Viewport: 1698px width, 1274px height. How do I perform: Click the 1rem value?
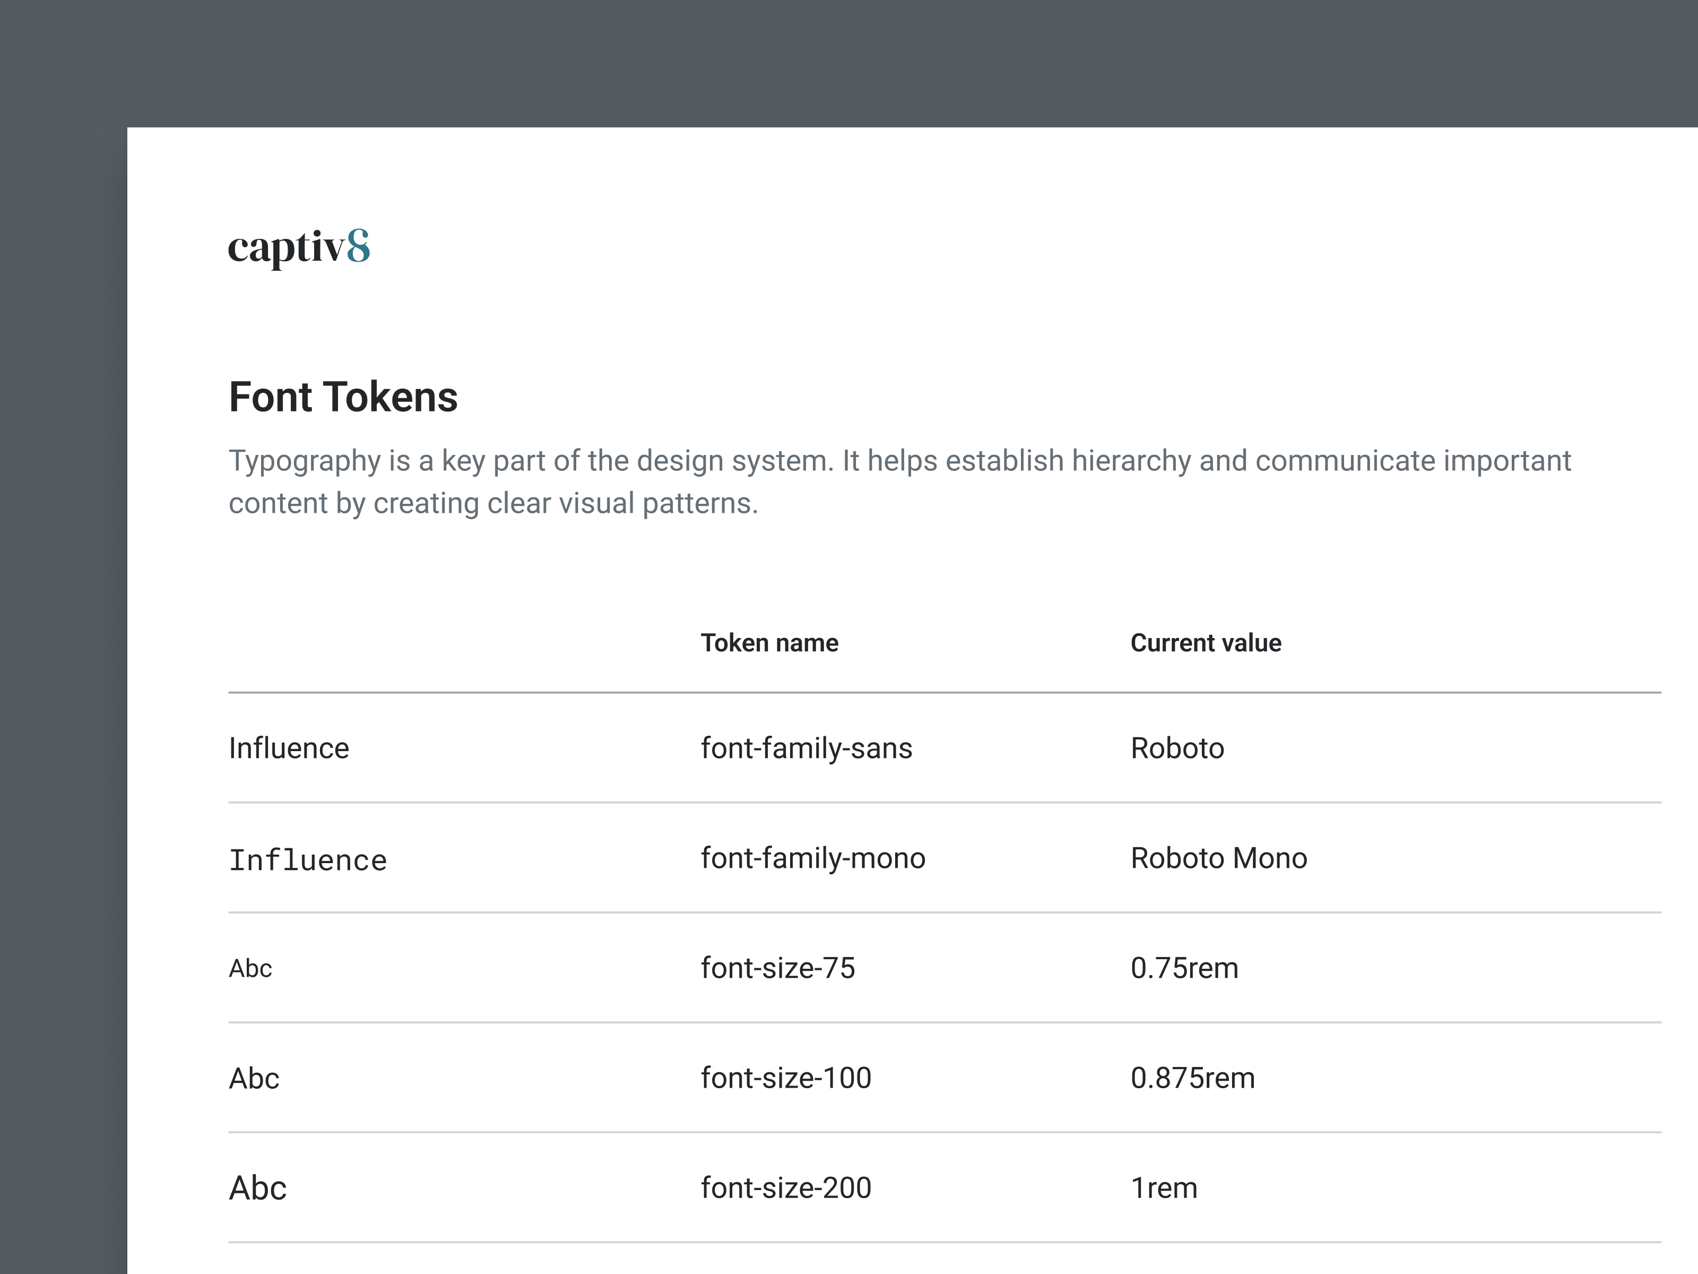point(1163,1187)
